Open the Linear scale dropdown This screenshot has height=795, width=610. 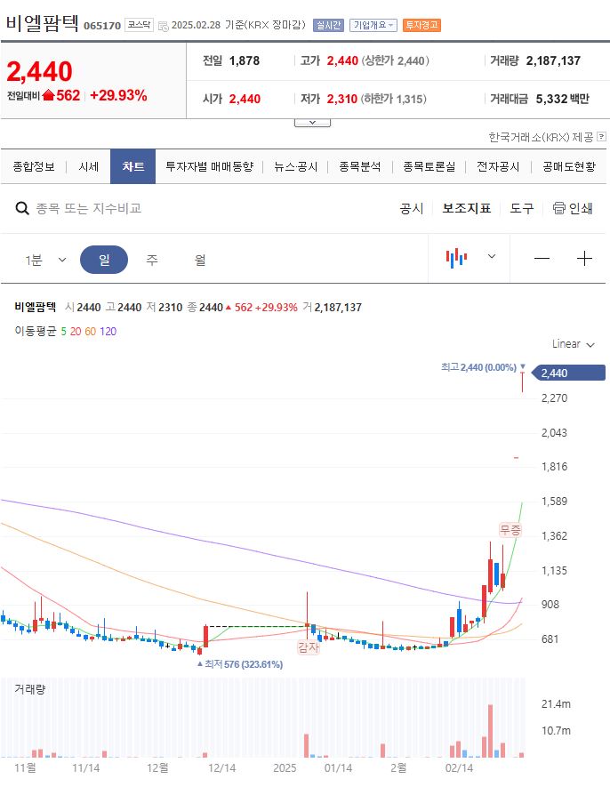pos(573,344)
